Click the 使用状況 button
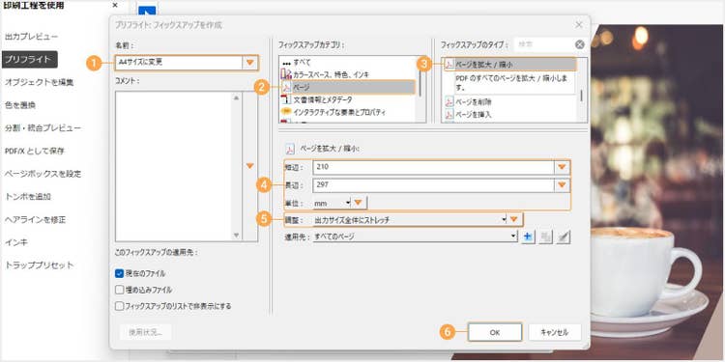Viewport: 725px width, 362px height. pyautogui.click(x=146, y=332)
